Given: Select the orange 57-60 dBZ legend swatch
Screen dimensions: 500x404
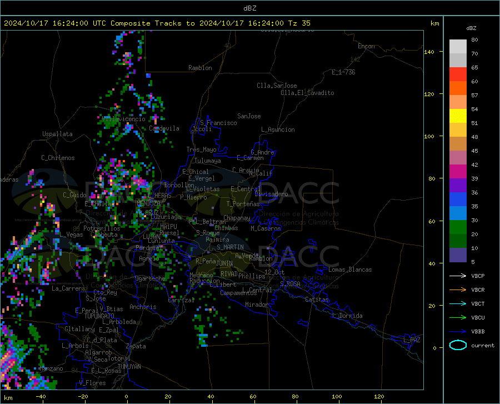Looking at the screenshot, I should coord(458,88).
